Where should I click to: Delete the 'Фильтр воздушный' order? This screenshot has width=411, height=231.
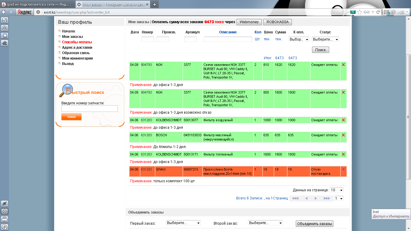(x=344, y=120)
